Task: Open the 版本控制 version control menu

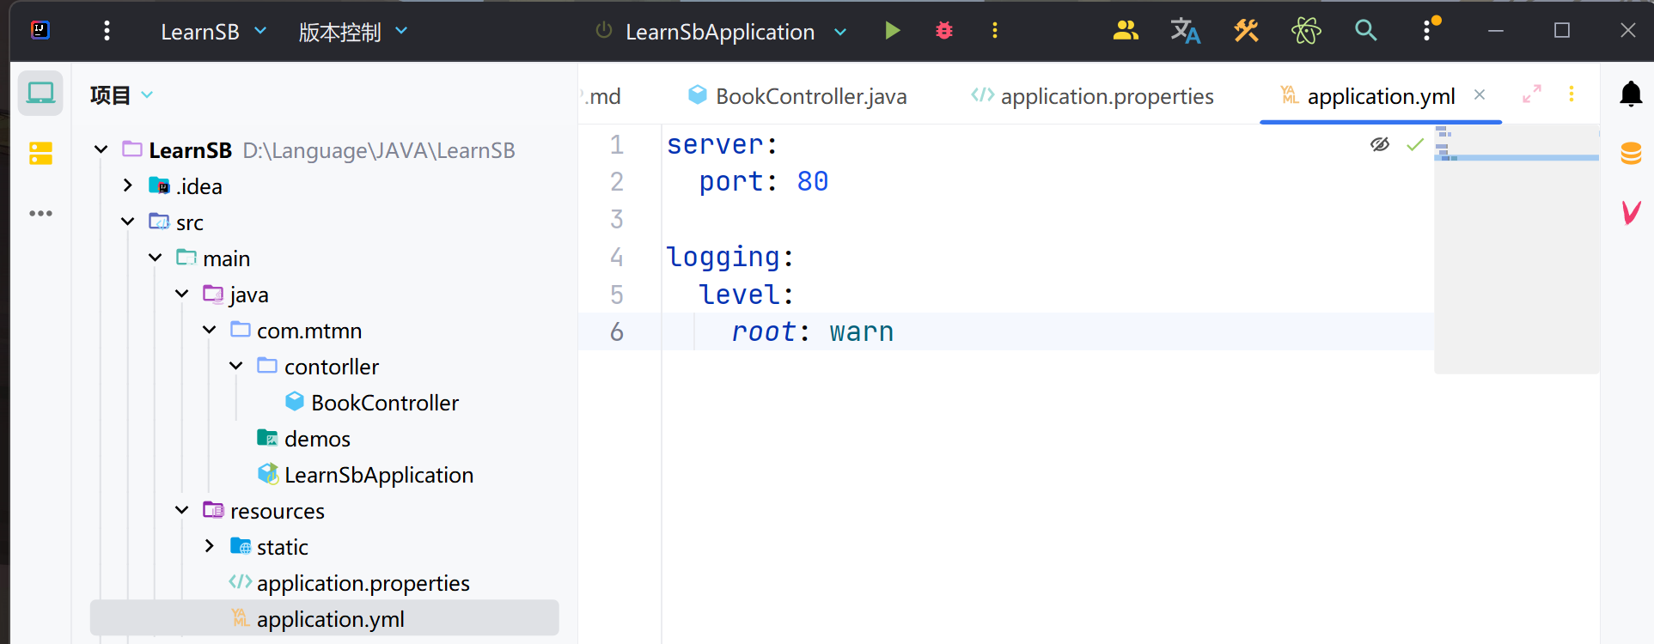Action: click(352, 32)
